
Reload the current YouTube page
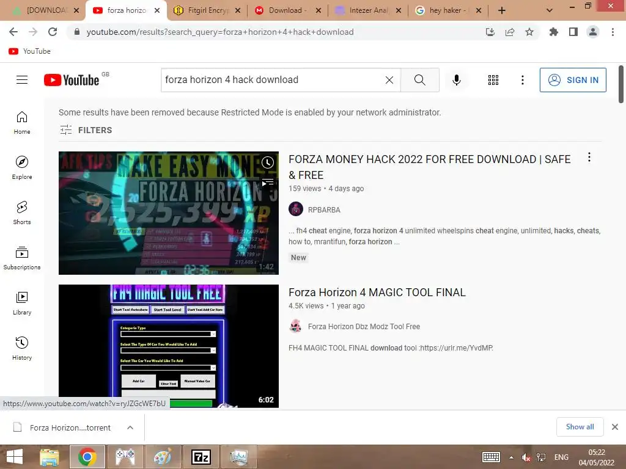pyautogui.click(x=53, y=32)
